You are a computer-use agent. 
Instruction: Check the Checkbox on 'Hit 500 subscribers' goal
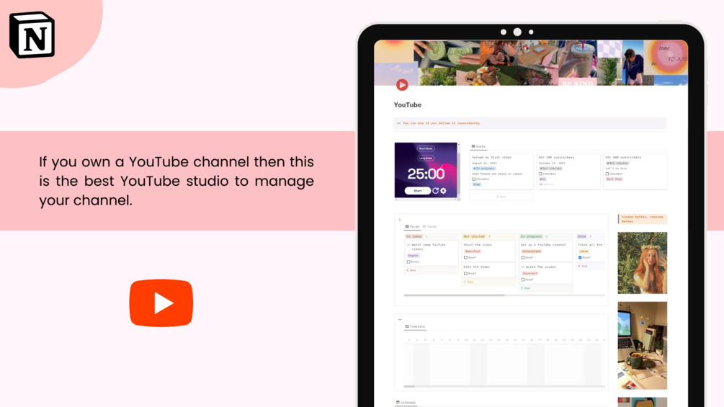tap(607, 174)
